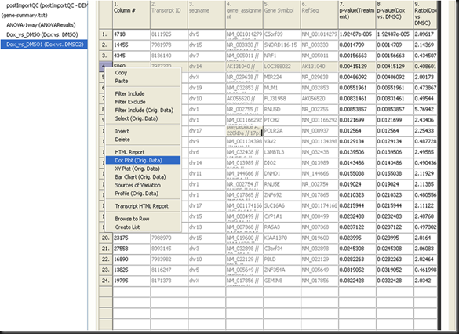Click Gene Symbol cell CYP1A1
Image resolution: width=459 pixels, height=334 pixels.
tap(282, 216)
